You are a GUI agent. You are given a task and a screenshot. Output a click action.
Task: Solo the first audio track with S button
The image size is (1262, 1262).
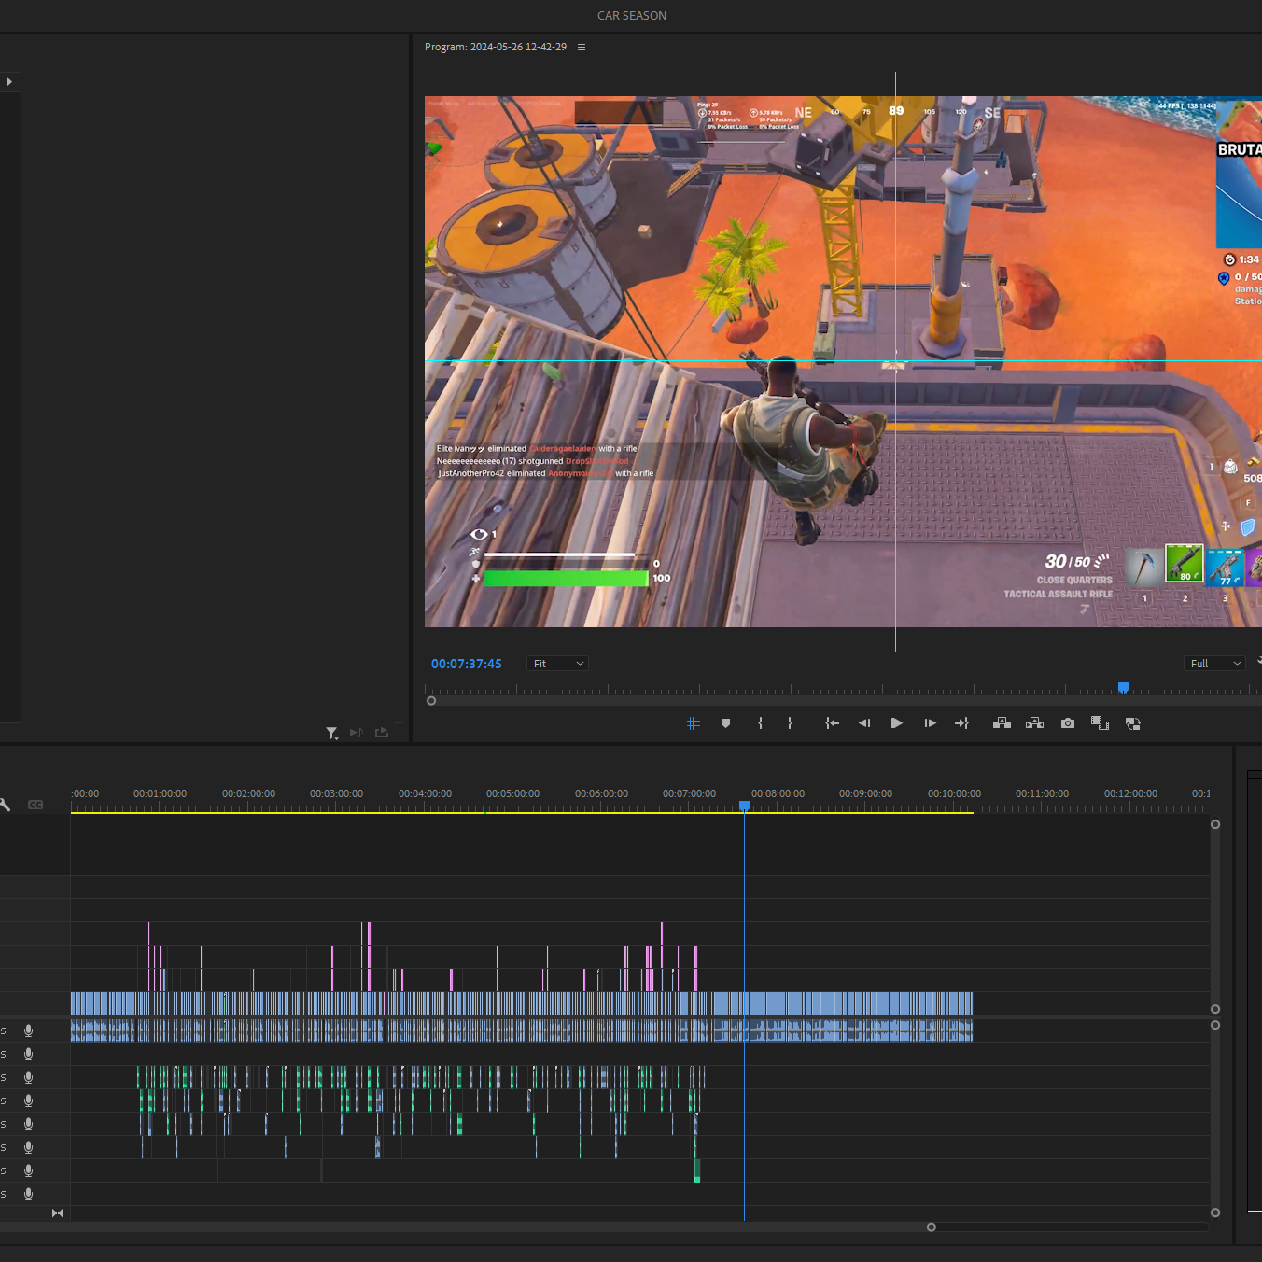point(4,1031)
